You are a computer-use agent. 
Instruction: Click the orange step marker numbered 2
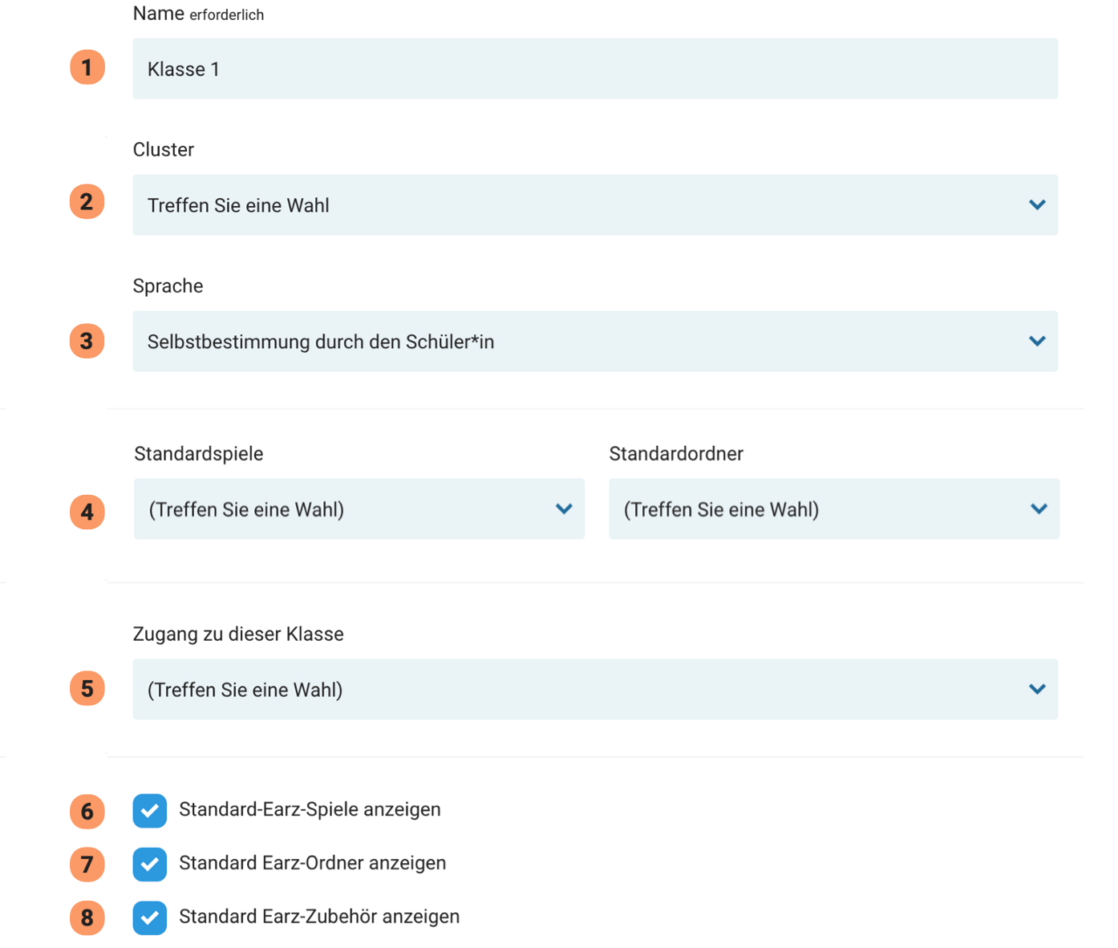point(86,202)
